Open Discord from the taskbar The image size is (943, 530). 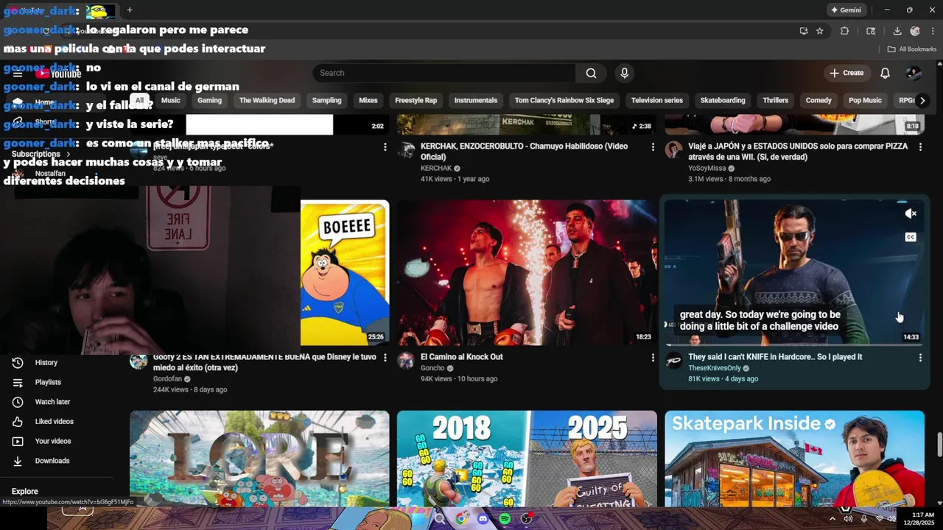(x=483, y=519)
